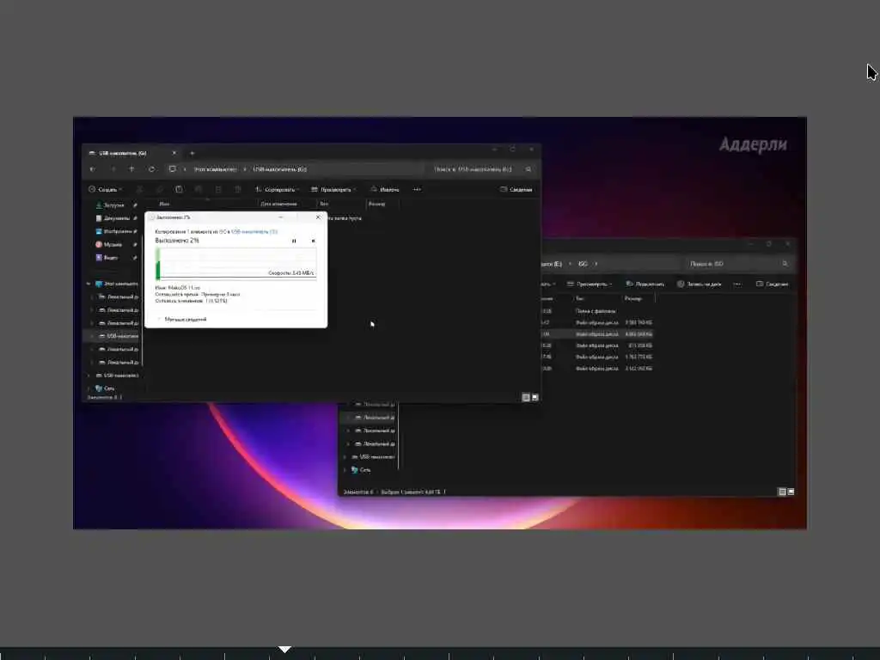Open Документы in sidebar

(x=113, y=218)
